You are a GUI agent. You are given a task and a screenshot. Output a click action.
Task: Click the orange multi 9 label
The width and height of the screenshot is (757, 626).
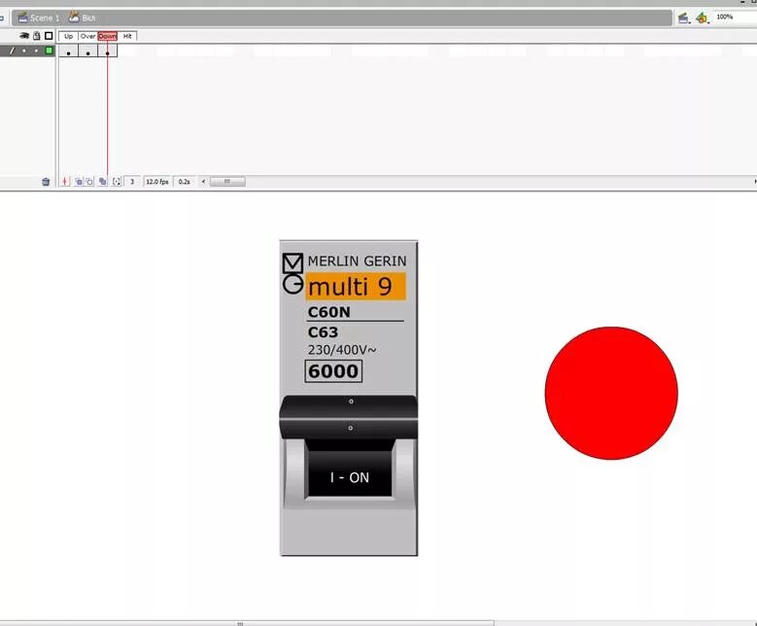coord(356,287)
